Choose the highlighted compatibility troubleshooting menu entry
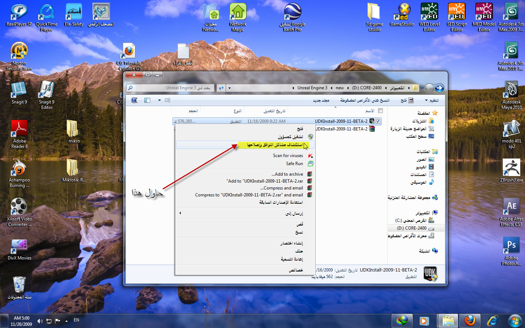This screenshot has width=525, height=328. [x=245, y=145]
